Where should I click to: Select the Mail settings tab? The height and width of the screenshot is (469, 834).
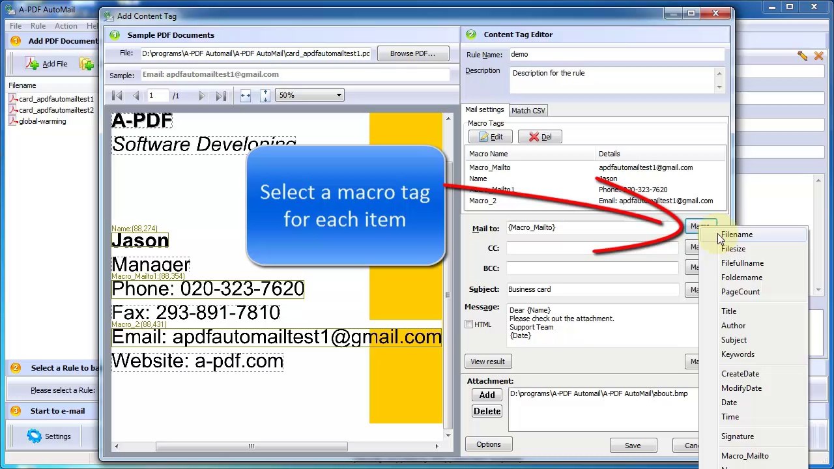pos(484,109)
